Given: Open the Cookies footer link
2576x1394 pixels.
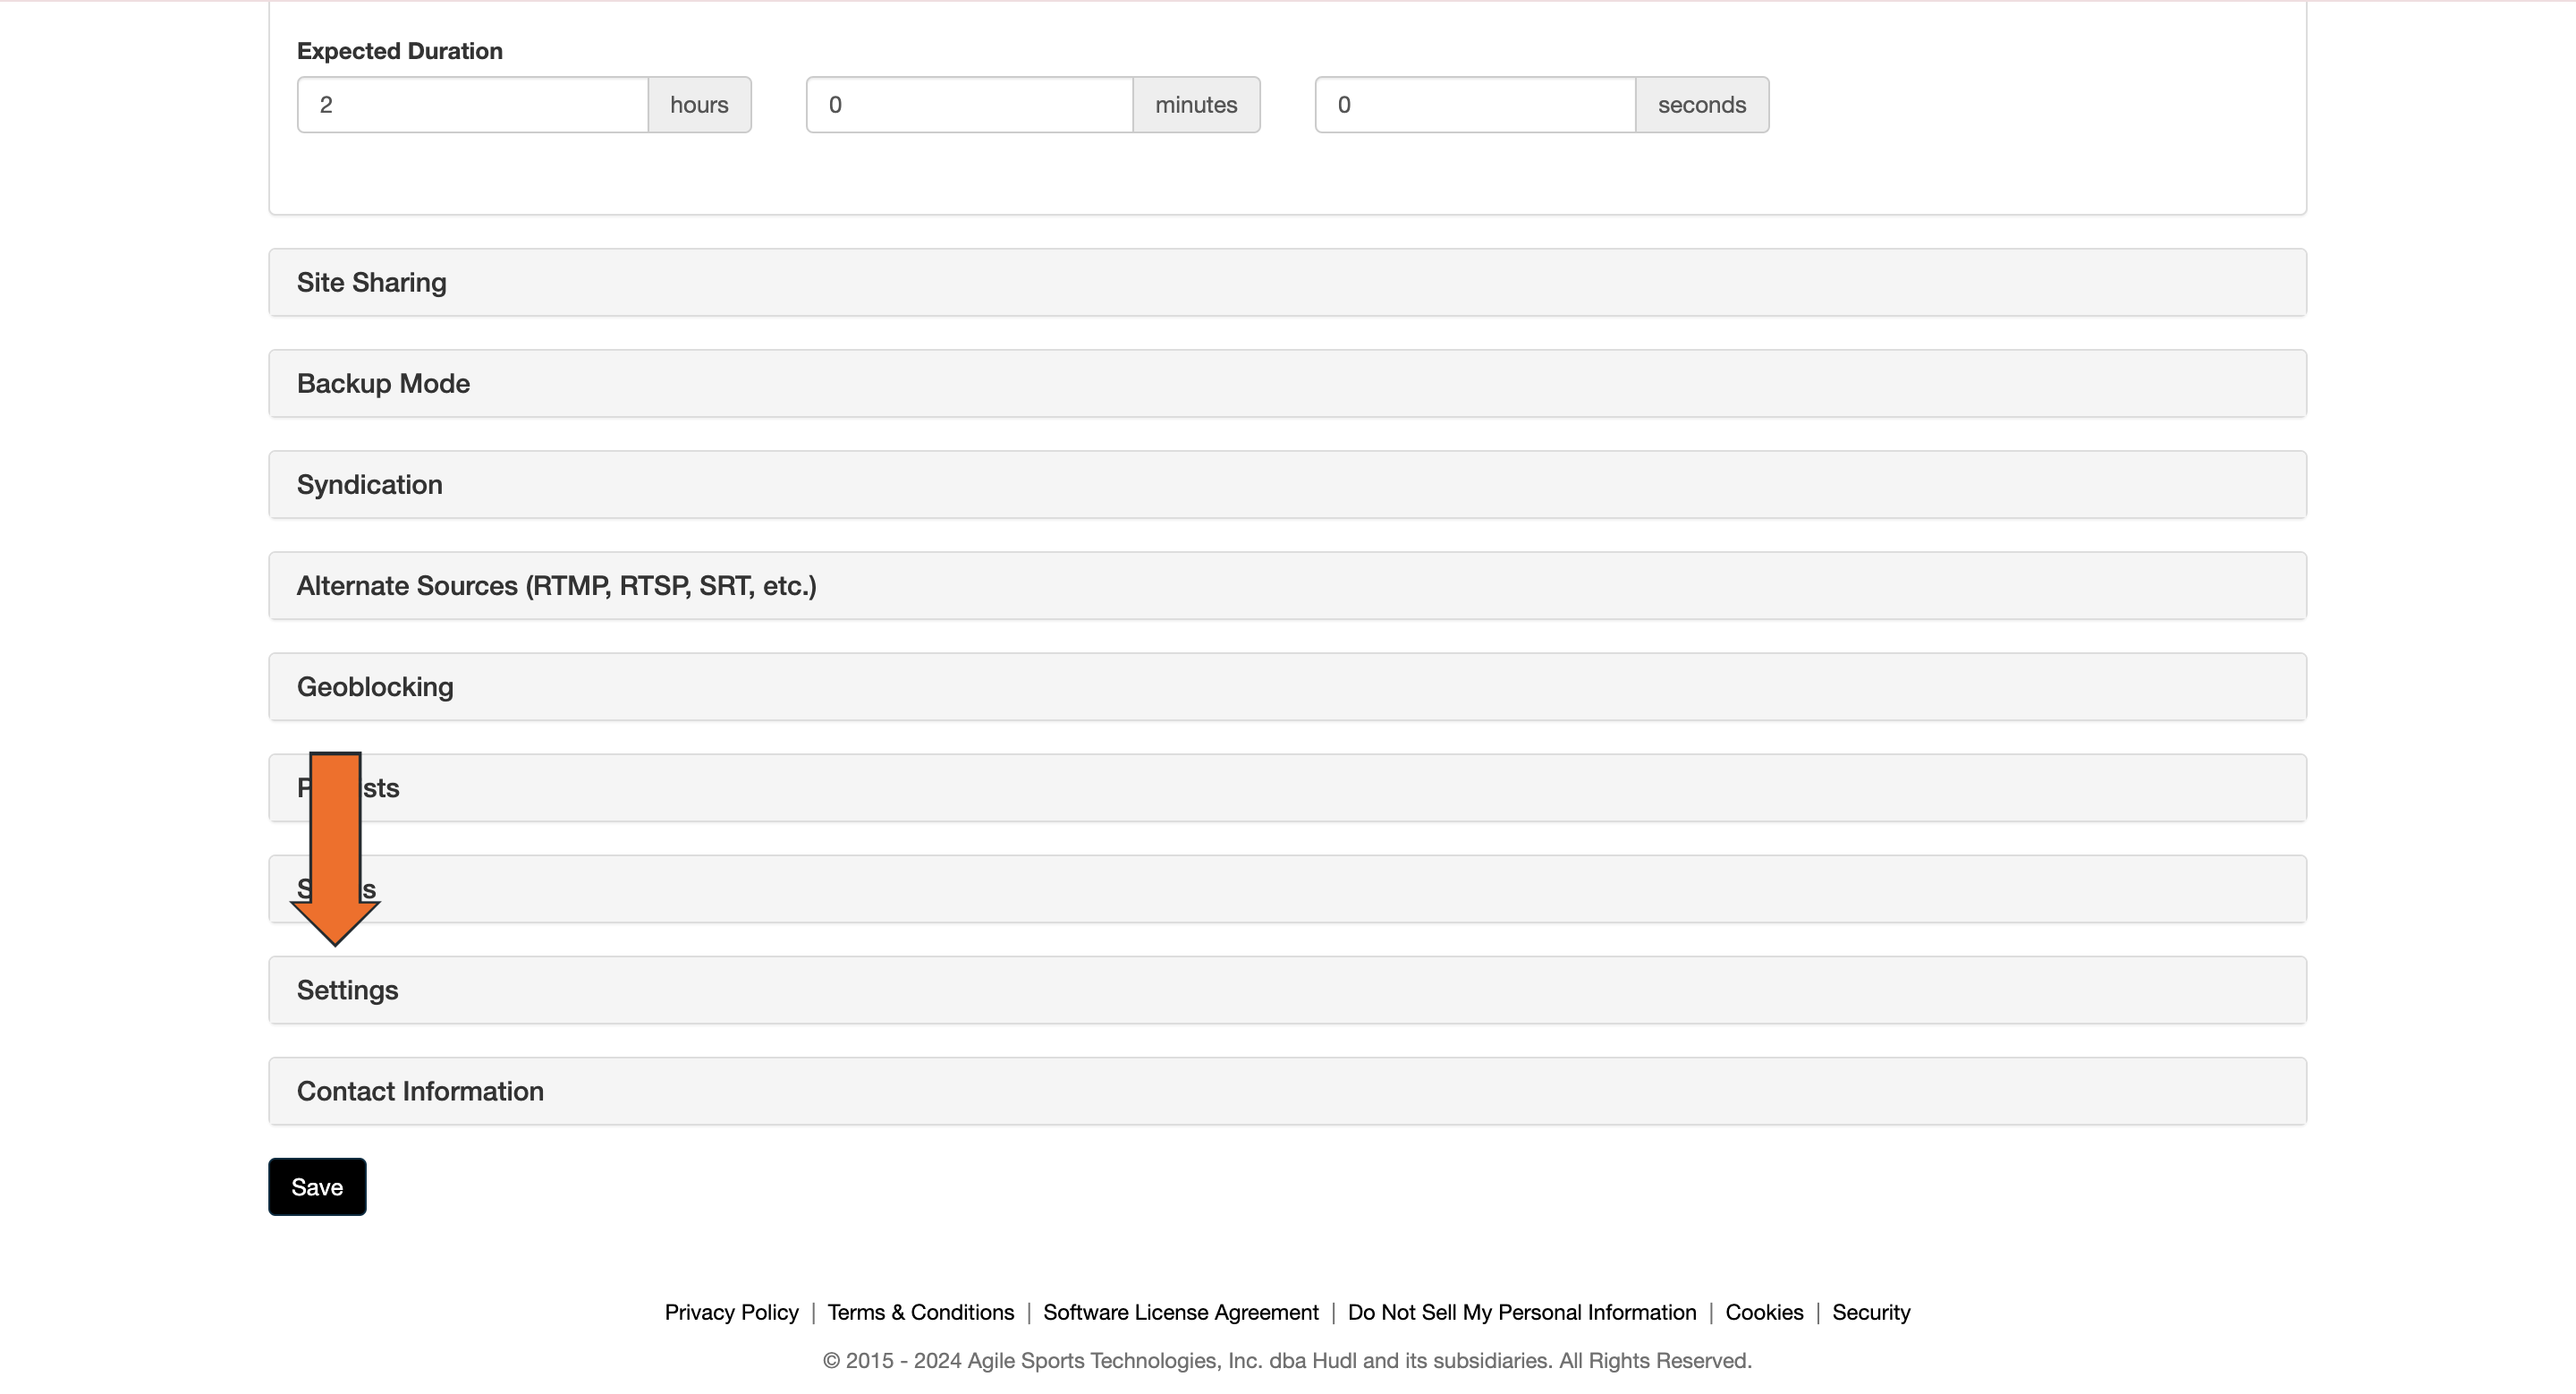Looking at the screenshot, I should 1764,1311.
